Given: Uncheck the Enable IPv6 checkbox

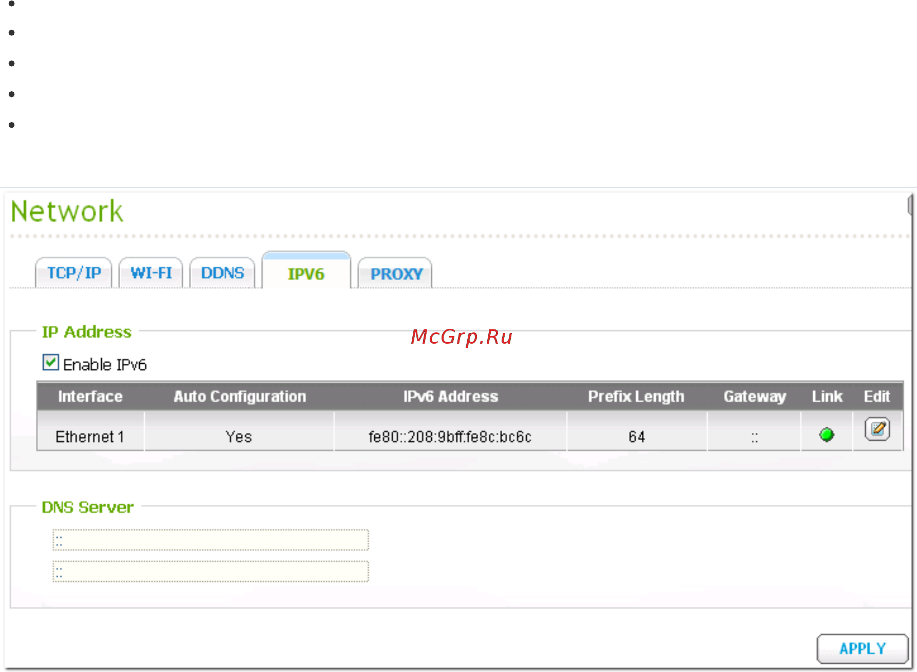Looking at the screenshot, I should pos(50,362).
